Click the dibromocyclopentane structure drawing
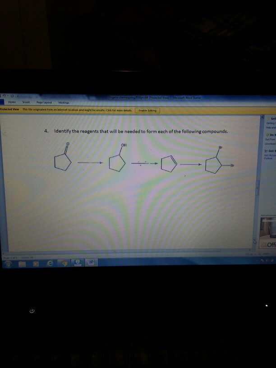 tap(220, 160)
